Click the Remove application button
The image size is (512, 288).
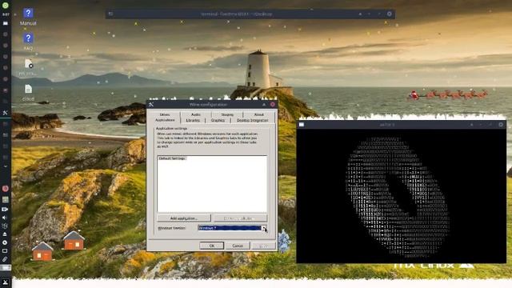(240, 218)
